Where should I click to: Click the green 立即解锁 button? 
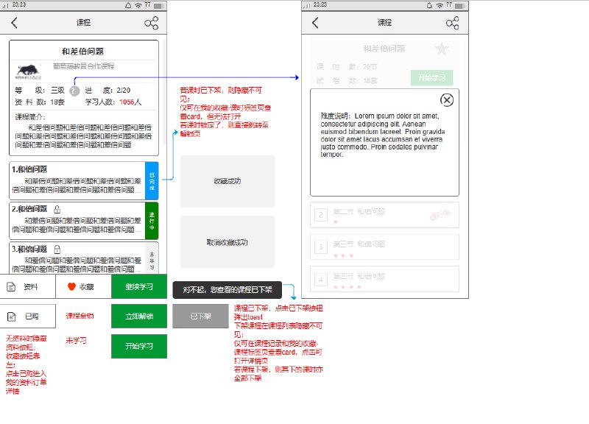click(139, 317)
